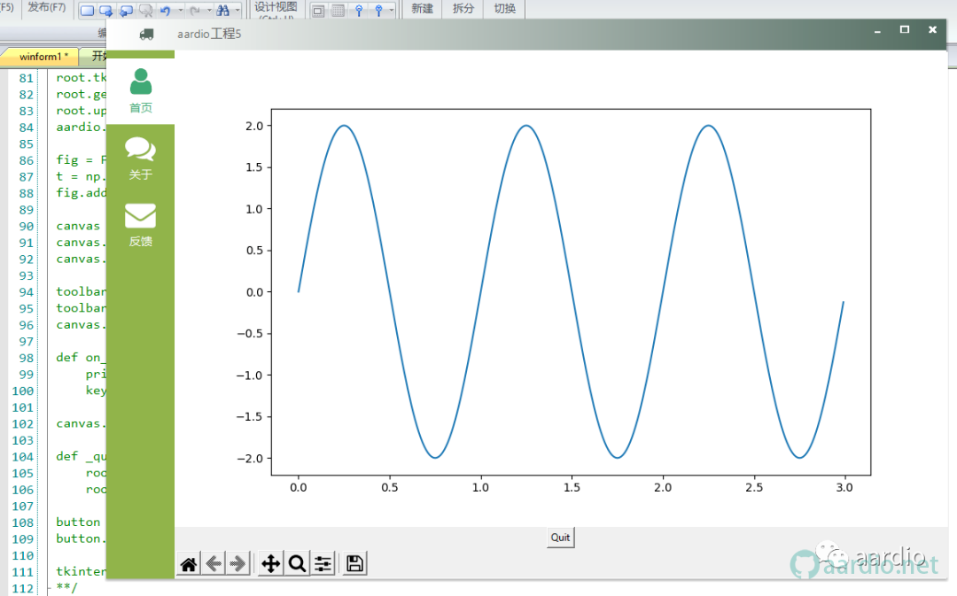957x596 pixels.
Task: Click the window layout icon after 设计视图
Action: point(318,11)
